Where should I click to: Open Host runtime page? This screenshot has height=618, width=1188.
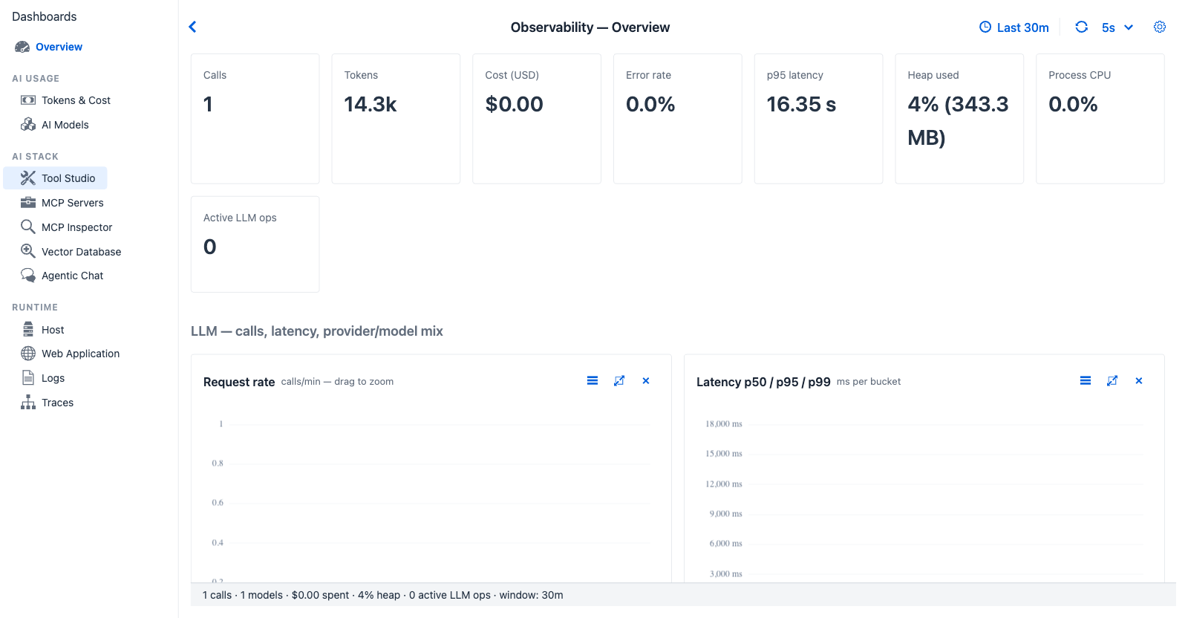click(x=53, y=330)
